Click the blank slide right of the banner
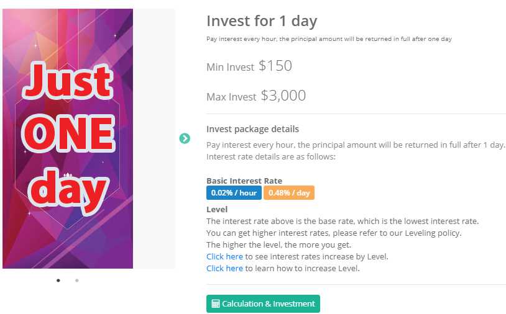The width and height of the screenshot is (506, 314). [154, 138]
